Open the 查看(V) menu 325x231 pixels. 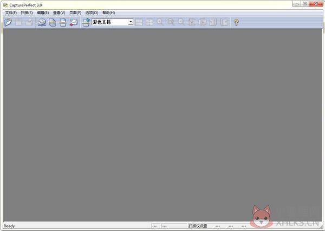point(59,13)
